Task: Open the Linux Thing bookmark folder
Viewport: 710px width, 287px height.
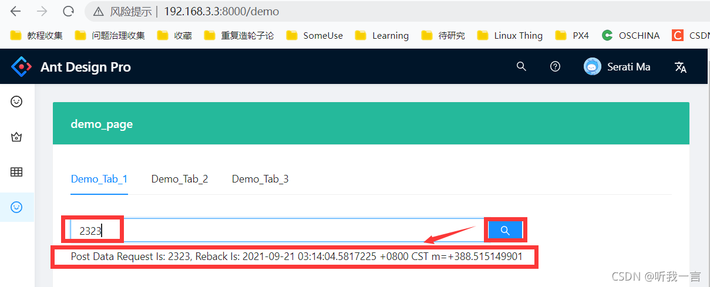Action: click(x=510, y=35)
